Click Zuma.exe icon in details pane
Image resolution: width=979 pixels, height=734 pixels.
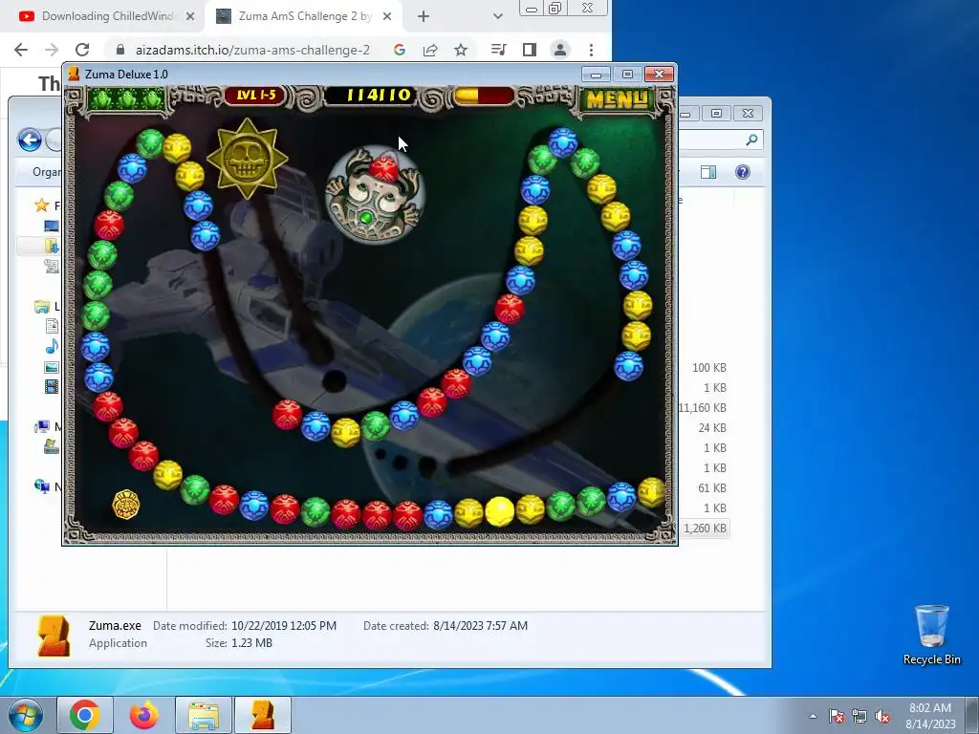coord(54,636)
